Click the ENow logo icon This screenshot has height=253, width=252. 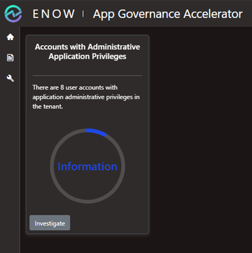pyautogui.click(x=13, y=14)
